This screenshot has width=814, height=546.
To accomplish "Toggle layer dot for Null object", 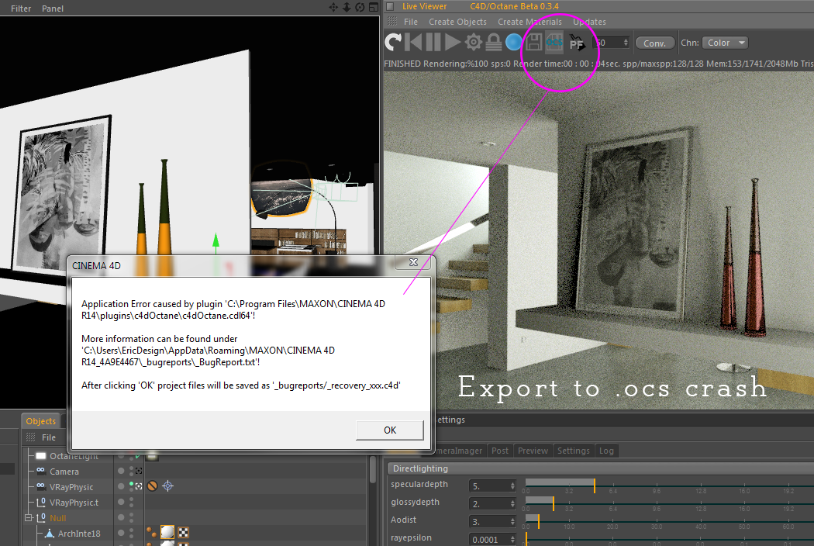I will [x=121, y=517].
